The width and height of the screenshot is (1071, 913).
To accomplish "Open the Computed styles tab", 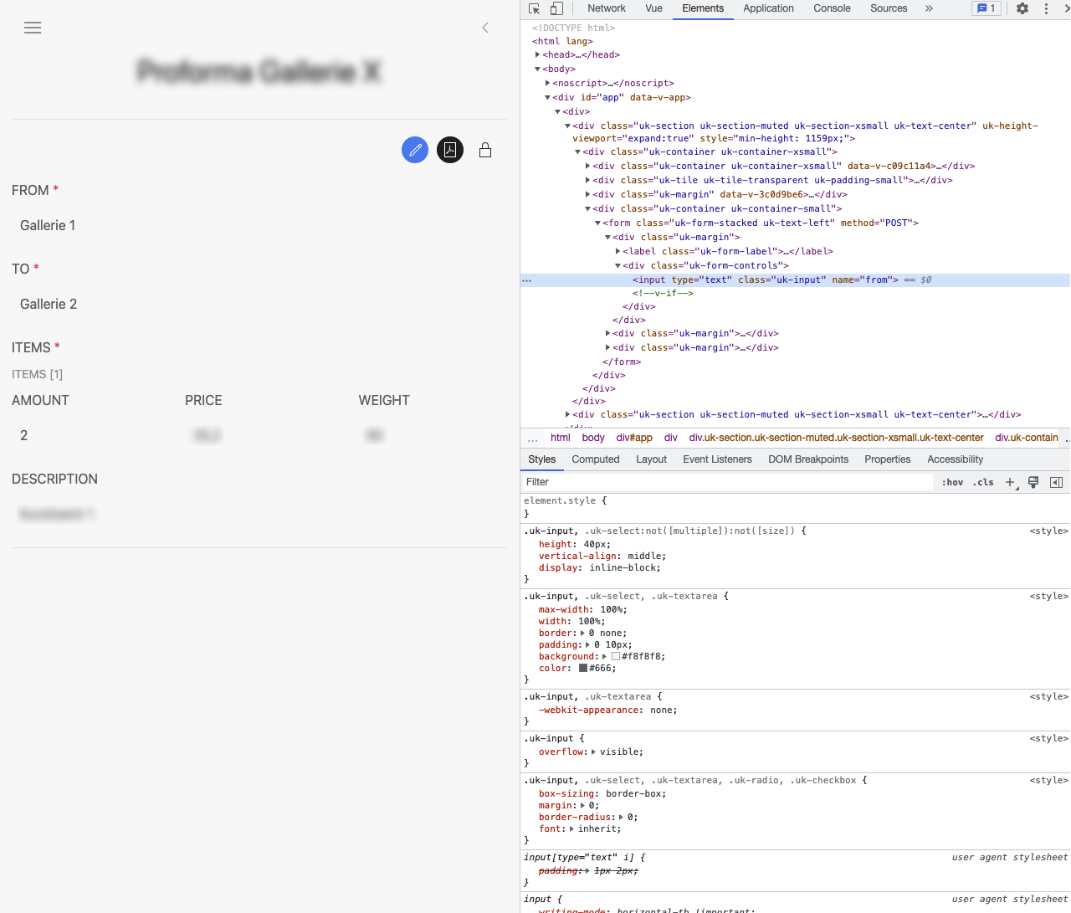I will 595,459.
